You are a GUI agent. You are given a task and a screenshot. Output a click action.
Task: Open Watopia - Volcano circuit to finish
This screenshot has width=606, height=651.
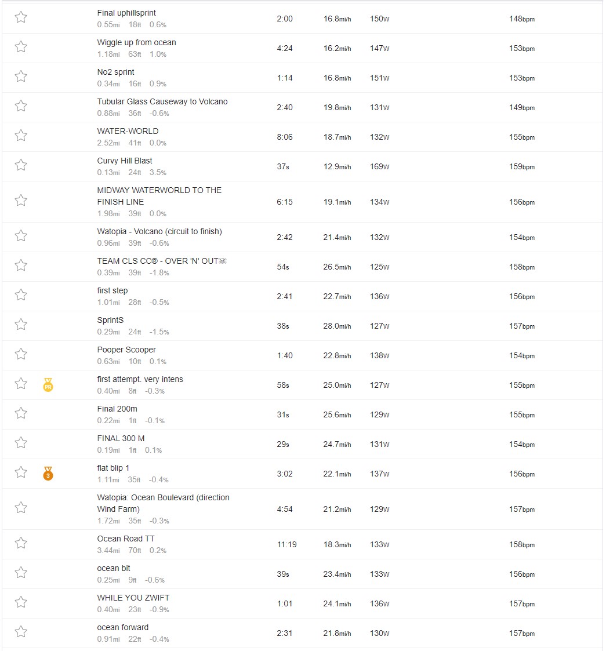coord(159,231)
